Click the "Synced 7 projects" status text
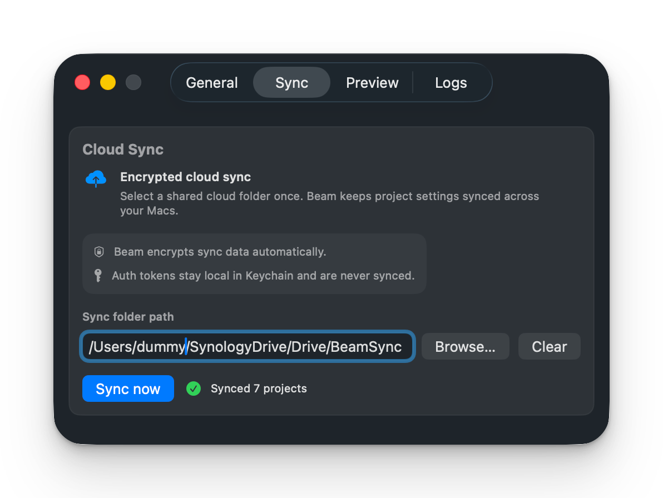Viewport: 663px width, 498px height. point(259,389)
